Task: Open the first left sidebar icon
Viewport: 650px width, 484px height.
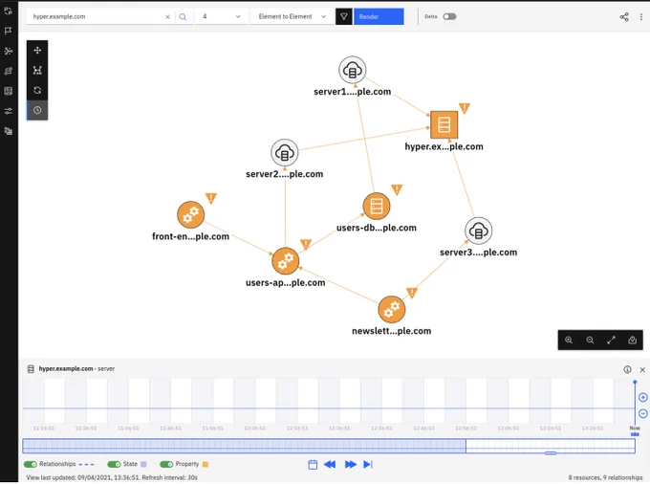Action: [x=9, y=11]
